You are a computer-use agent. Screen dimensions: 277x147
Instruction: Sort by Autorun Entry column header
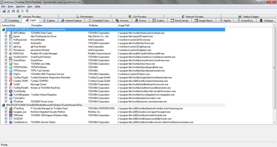click(8, 26)
